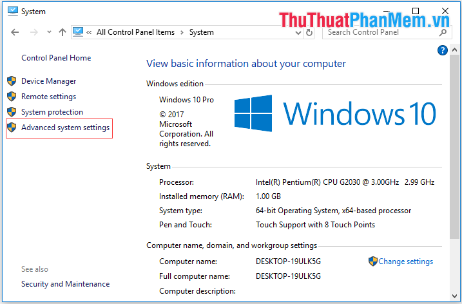This screenshot has width=462, height=304.
Task: Open Control Panel Home
Action: [56, 58]
